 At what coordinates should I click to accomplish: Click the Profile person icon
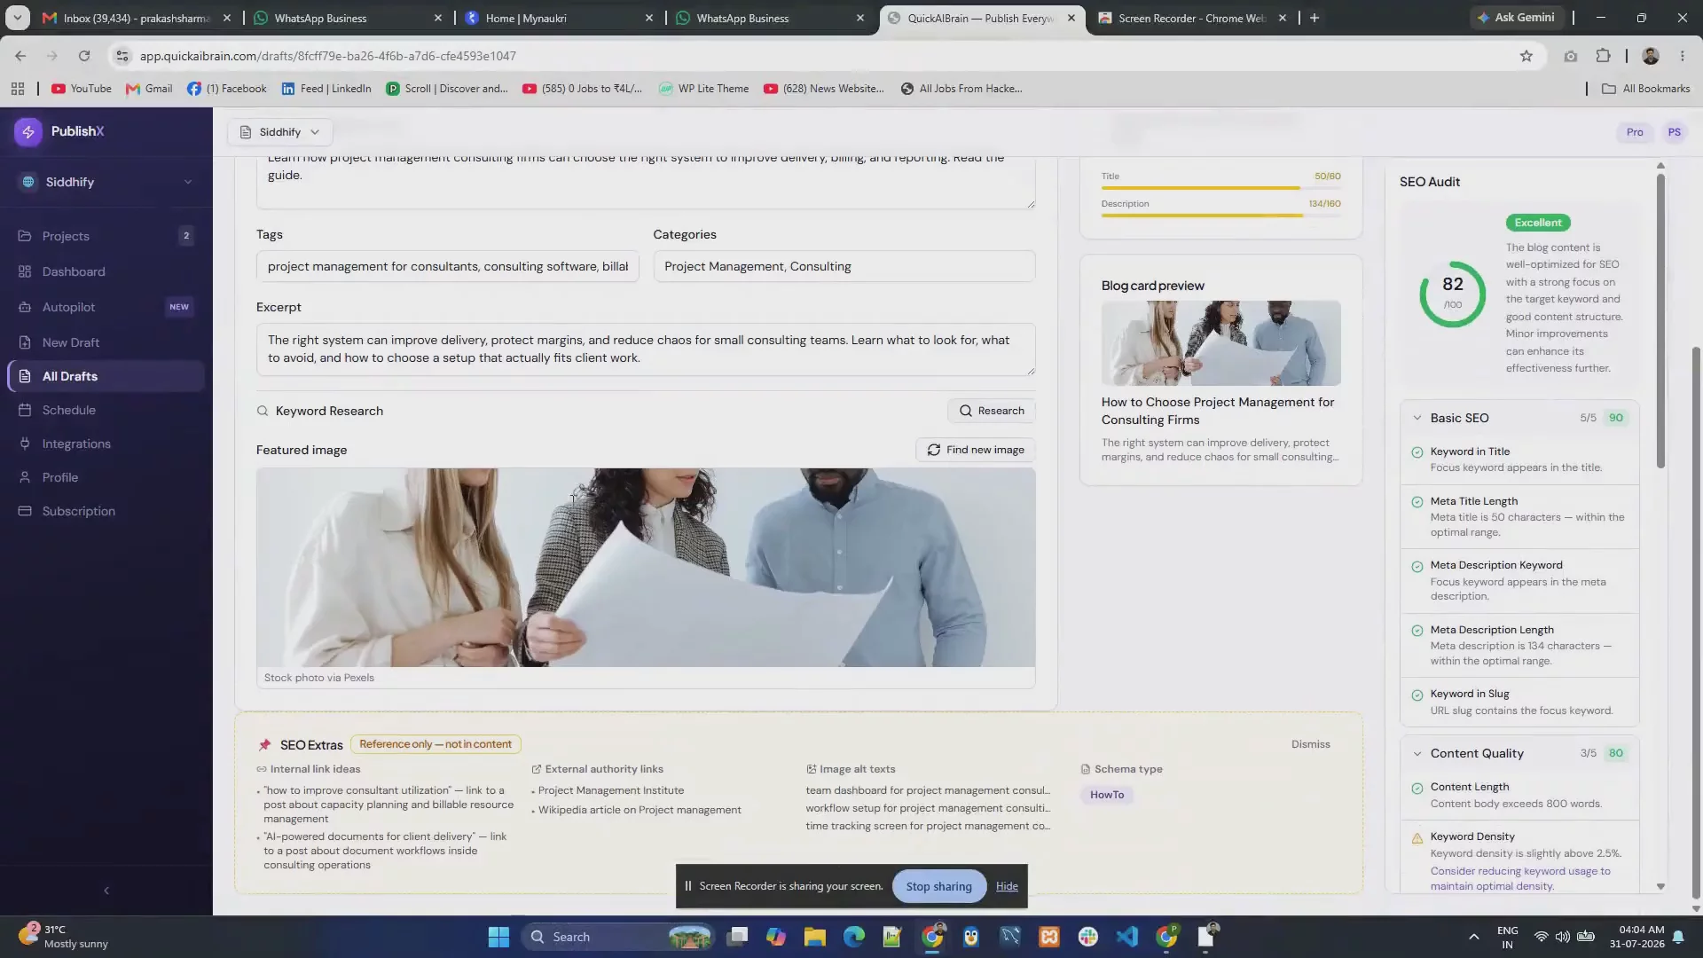[25, 477]
